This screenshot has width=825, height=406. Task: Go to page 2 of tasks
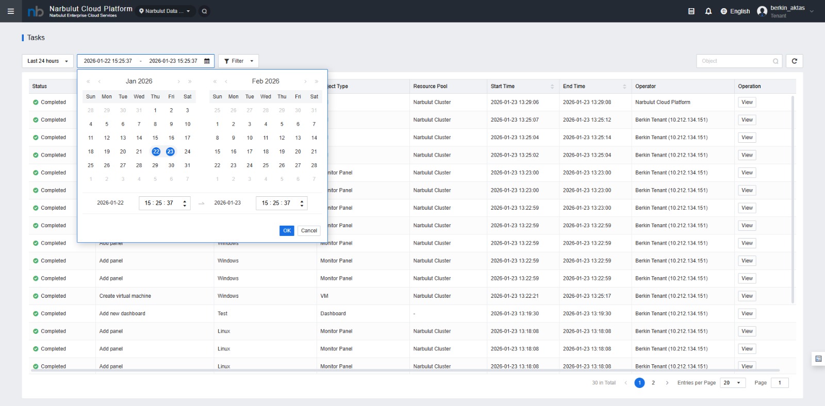(653, 383)
